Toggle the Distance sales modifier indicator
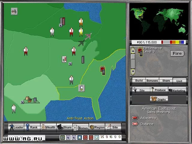Image resolution: width=192 pixels, height=144 pixels. pyautogui.click(x=135, y=124)
